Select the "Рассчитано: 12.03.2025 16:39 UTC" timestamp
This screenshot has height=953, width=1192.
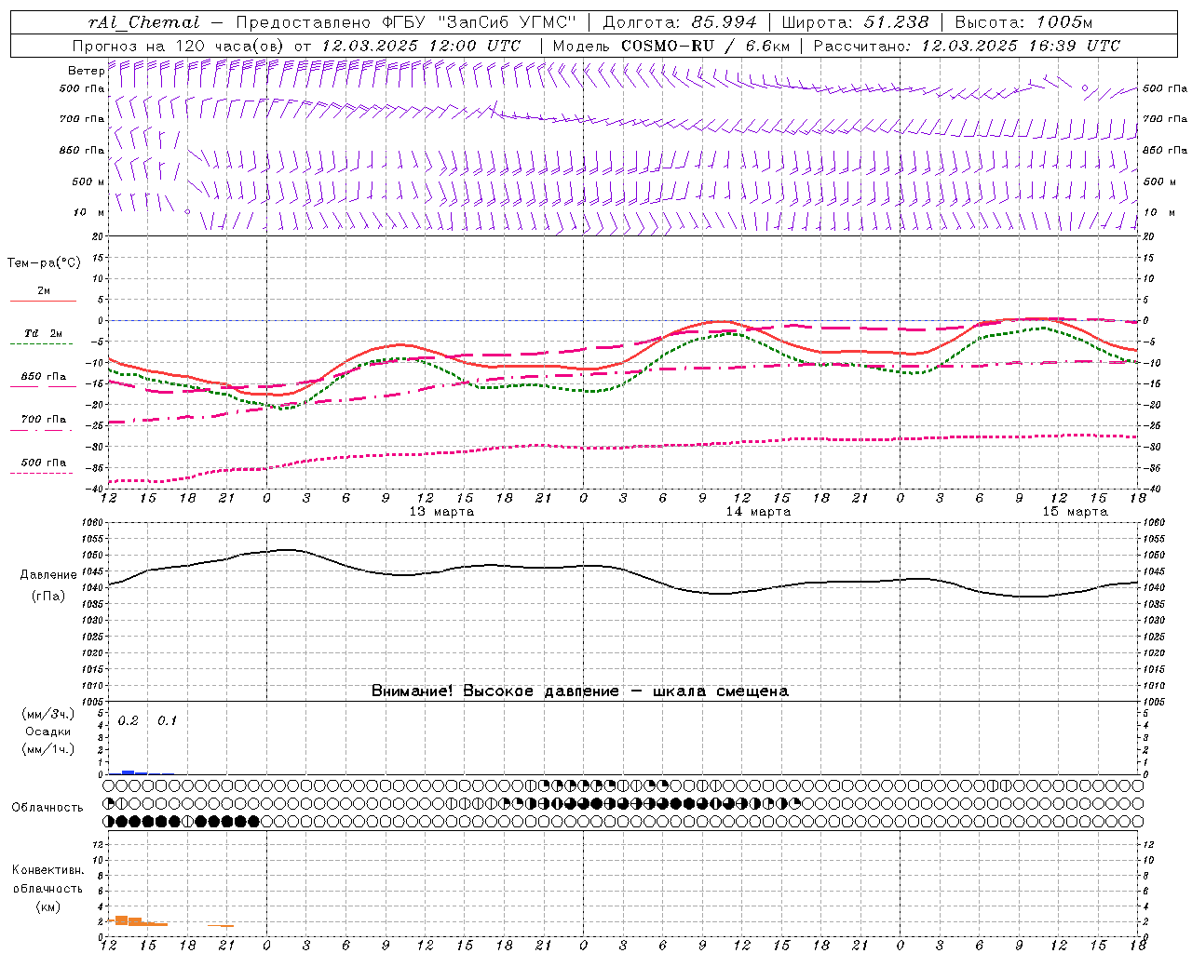967,45
